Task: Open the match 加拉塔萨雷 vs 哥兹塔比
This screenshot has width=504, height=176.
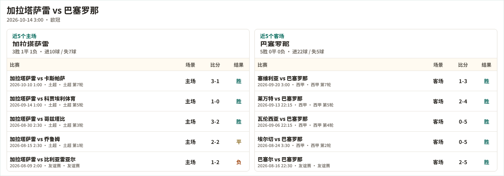Action: (x=37, y=119)
